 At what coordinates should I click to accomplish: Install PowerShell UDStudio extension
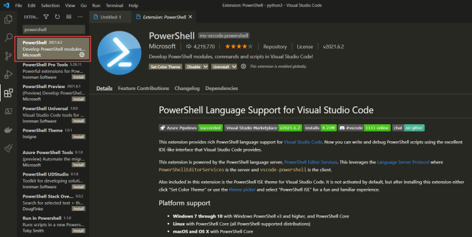click(78, 187)
